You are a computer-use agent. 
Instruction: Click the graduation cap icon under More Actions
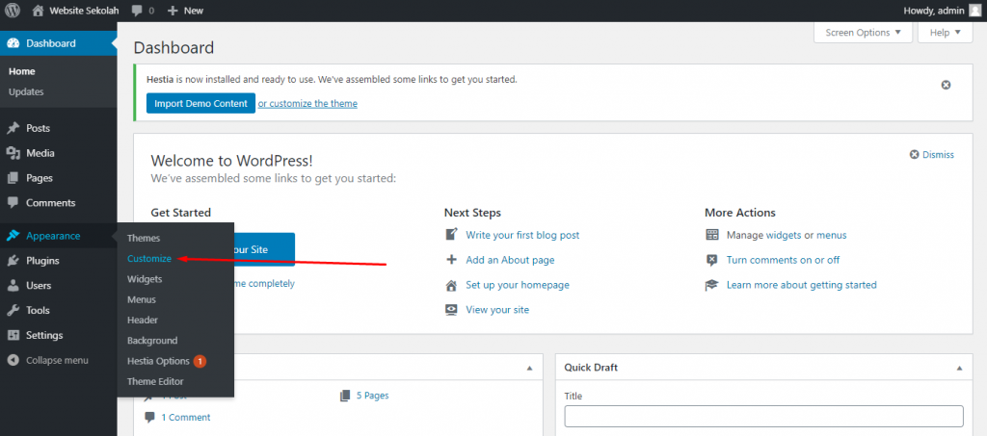tap(712, 285)
